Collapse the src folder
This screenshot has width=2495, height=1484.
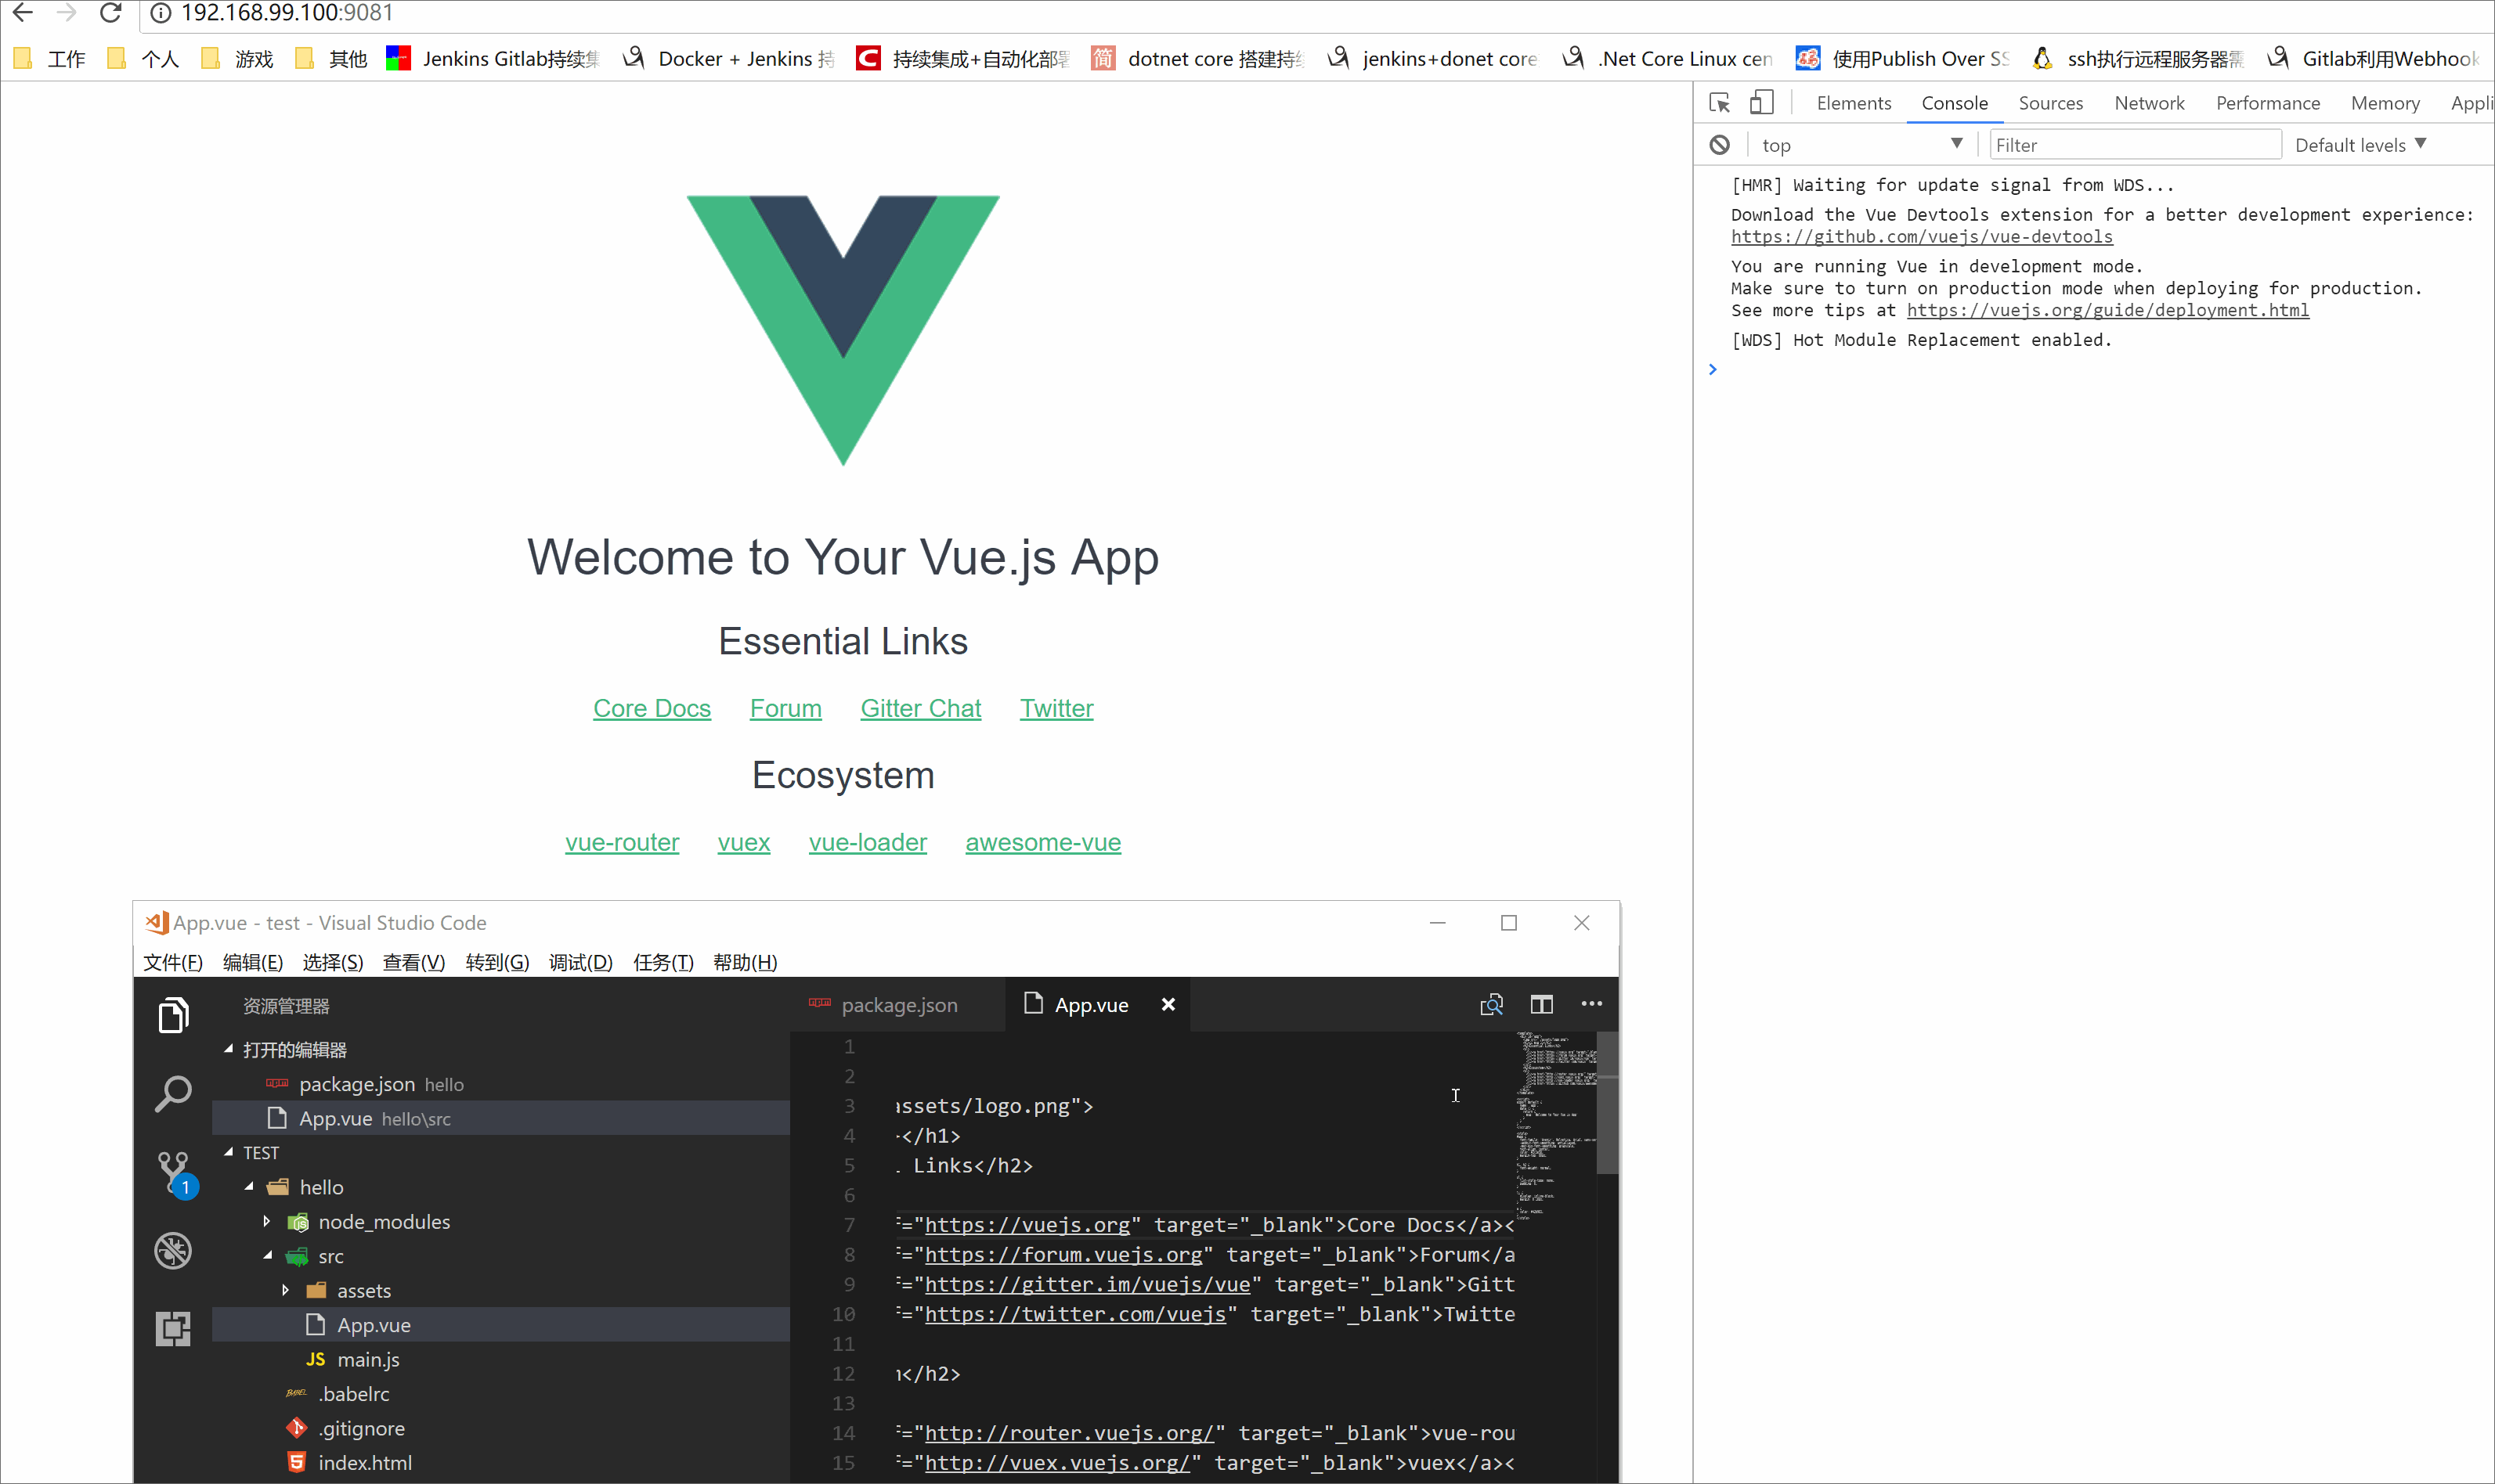[x=268, y=1256]
